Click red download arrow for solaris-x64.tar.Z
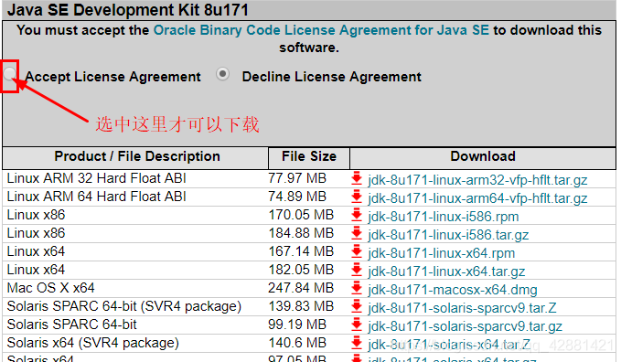The width and height of the screenshot is (621, 362). click(357, 343)
